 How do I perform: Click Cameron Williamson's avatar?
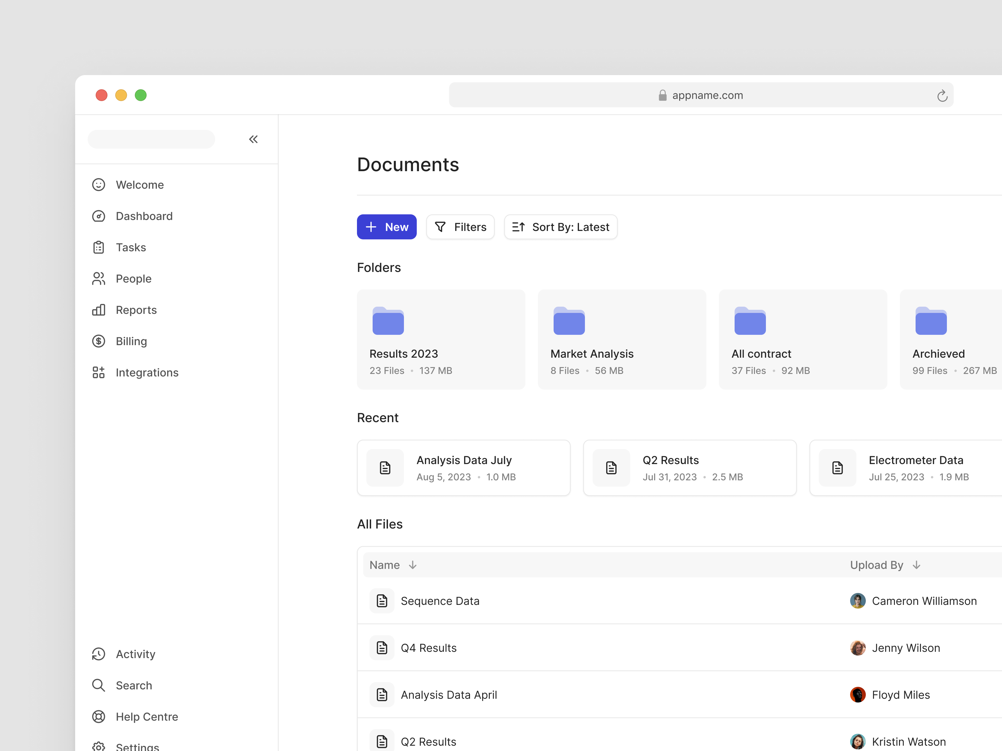click(x=858, y=601)
